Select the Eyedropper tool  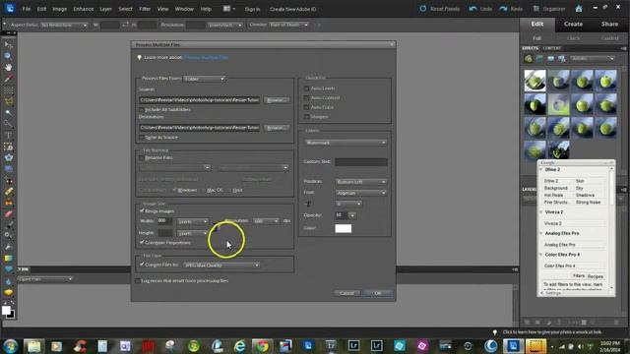(8, 79)
